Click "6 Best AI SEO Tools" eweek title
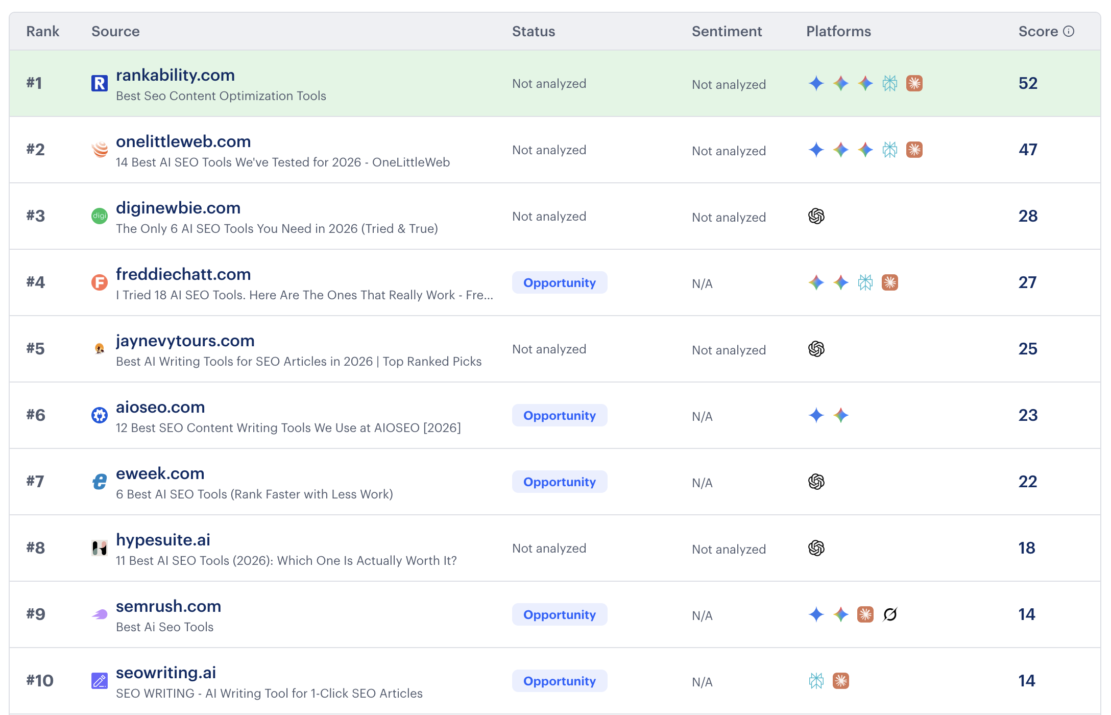The image size is (1111, 715). tap(254, 494)
